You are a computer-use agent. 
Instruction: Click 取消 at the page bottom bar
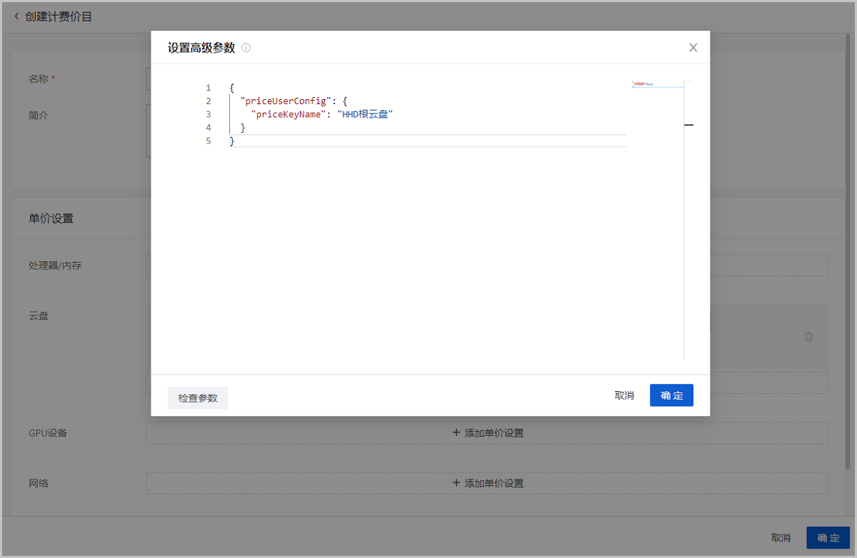tap(781, 537)
